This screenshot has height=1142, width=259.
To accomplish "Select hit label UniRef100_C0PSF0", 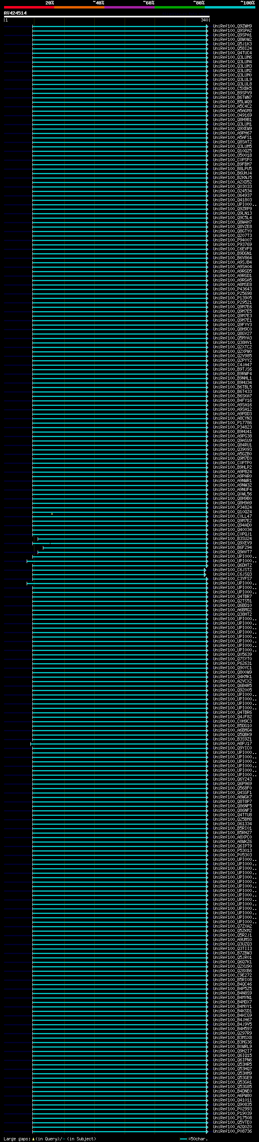I will [x=232, y=160].
